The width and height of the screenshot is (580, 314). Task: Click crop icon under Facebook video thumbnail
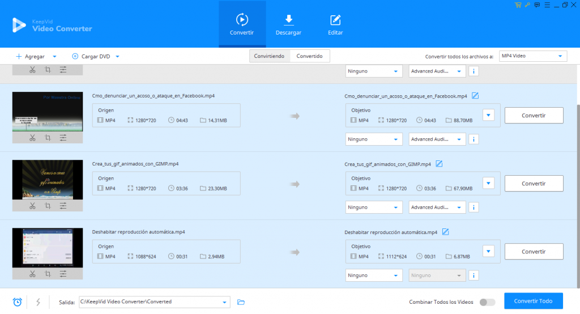[x=48, y=138]
